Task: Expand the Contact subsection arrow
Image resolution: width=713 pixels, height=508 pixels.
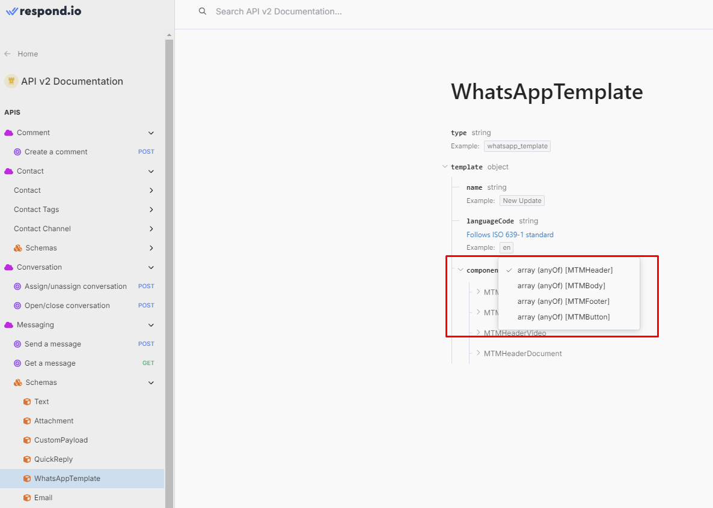Action: (x=151, y=190)
